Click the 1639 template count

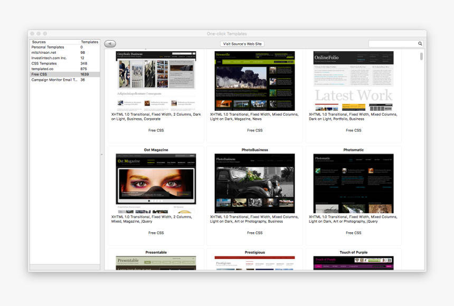pyautogui.click(x=84, y=74)
